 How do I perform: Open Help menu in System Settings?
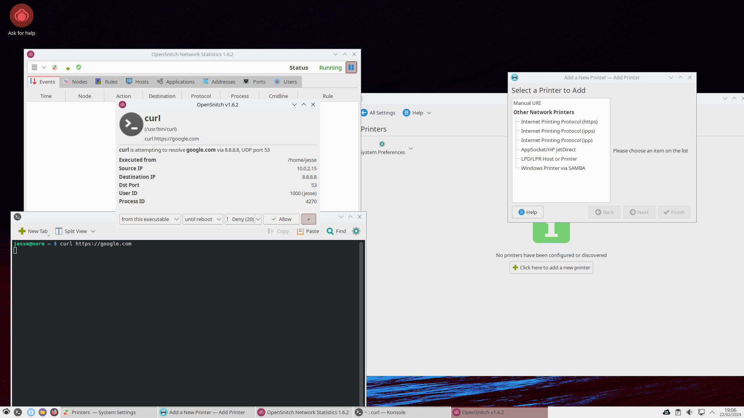(417, 113)
